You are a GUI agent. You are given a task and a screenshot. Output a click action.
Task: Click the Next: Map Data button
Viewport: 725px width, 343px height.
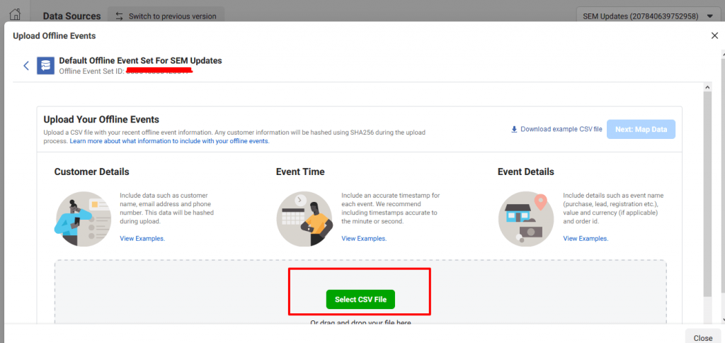tap(641, 129)
